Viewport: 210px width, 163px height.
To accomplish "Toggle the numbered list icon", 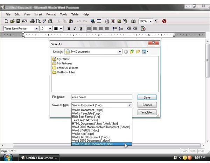I will click(x=121, y=29).
